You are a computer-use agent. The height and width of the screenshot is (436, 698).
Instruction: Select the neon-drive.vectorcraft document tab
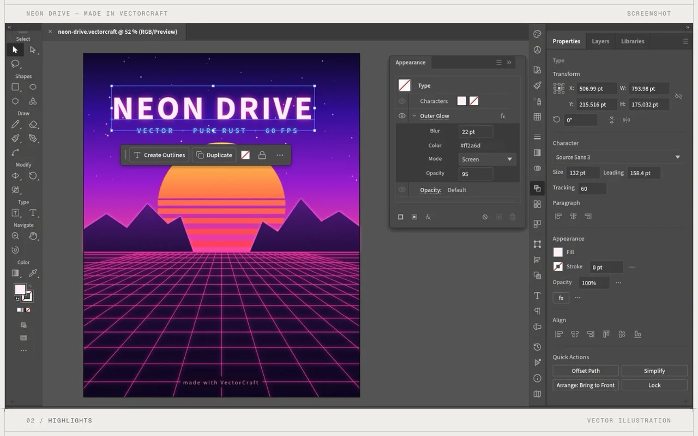(117, 32)
